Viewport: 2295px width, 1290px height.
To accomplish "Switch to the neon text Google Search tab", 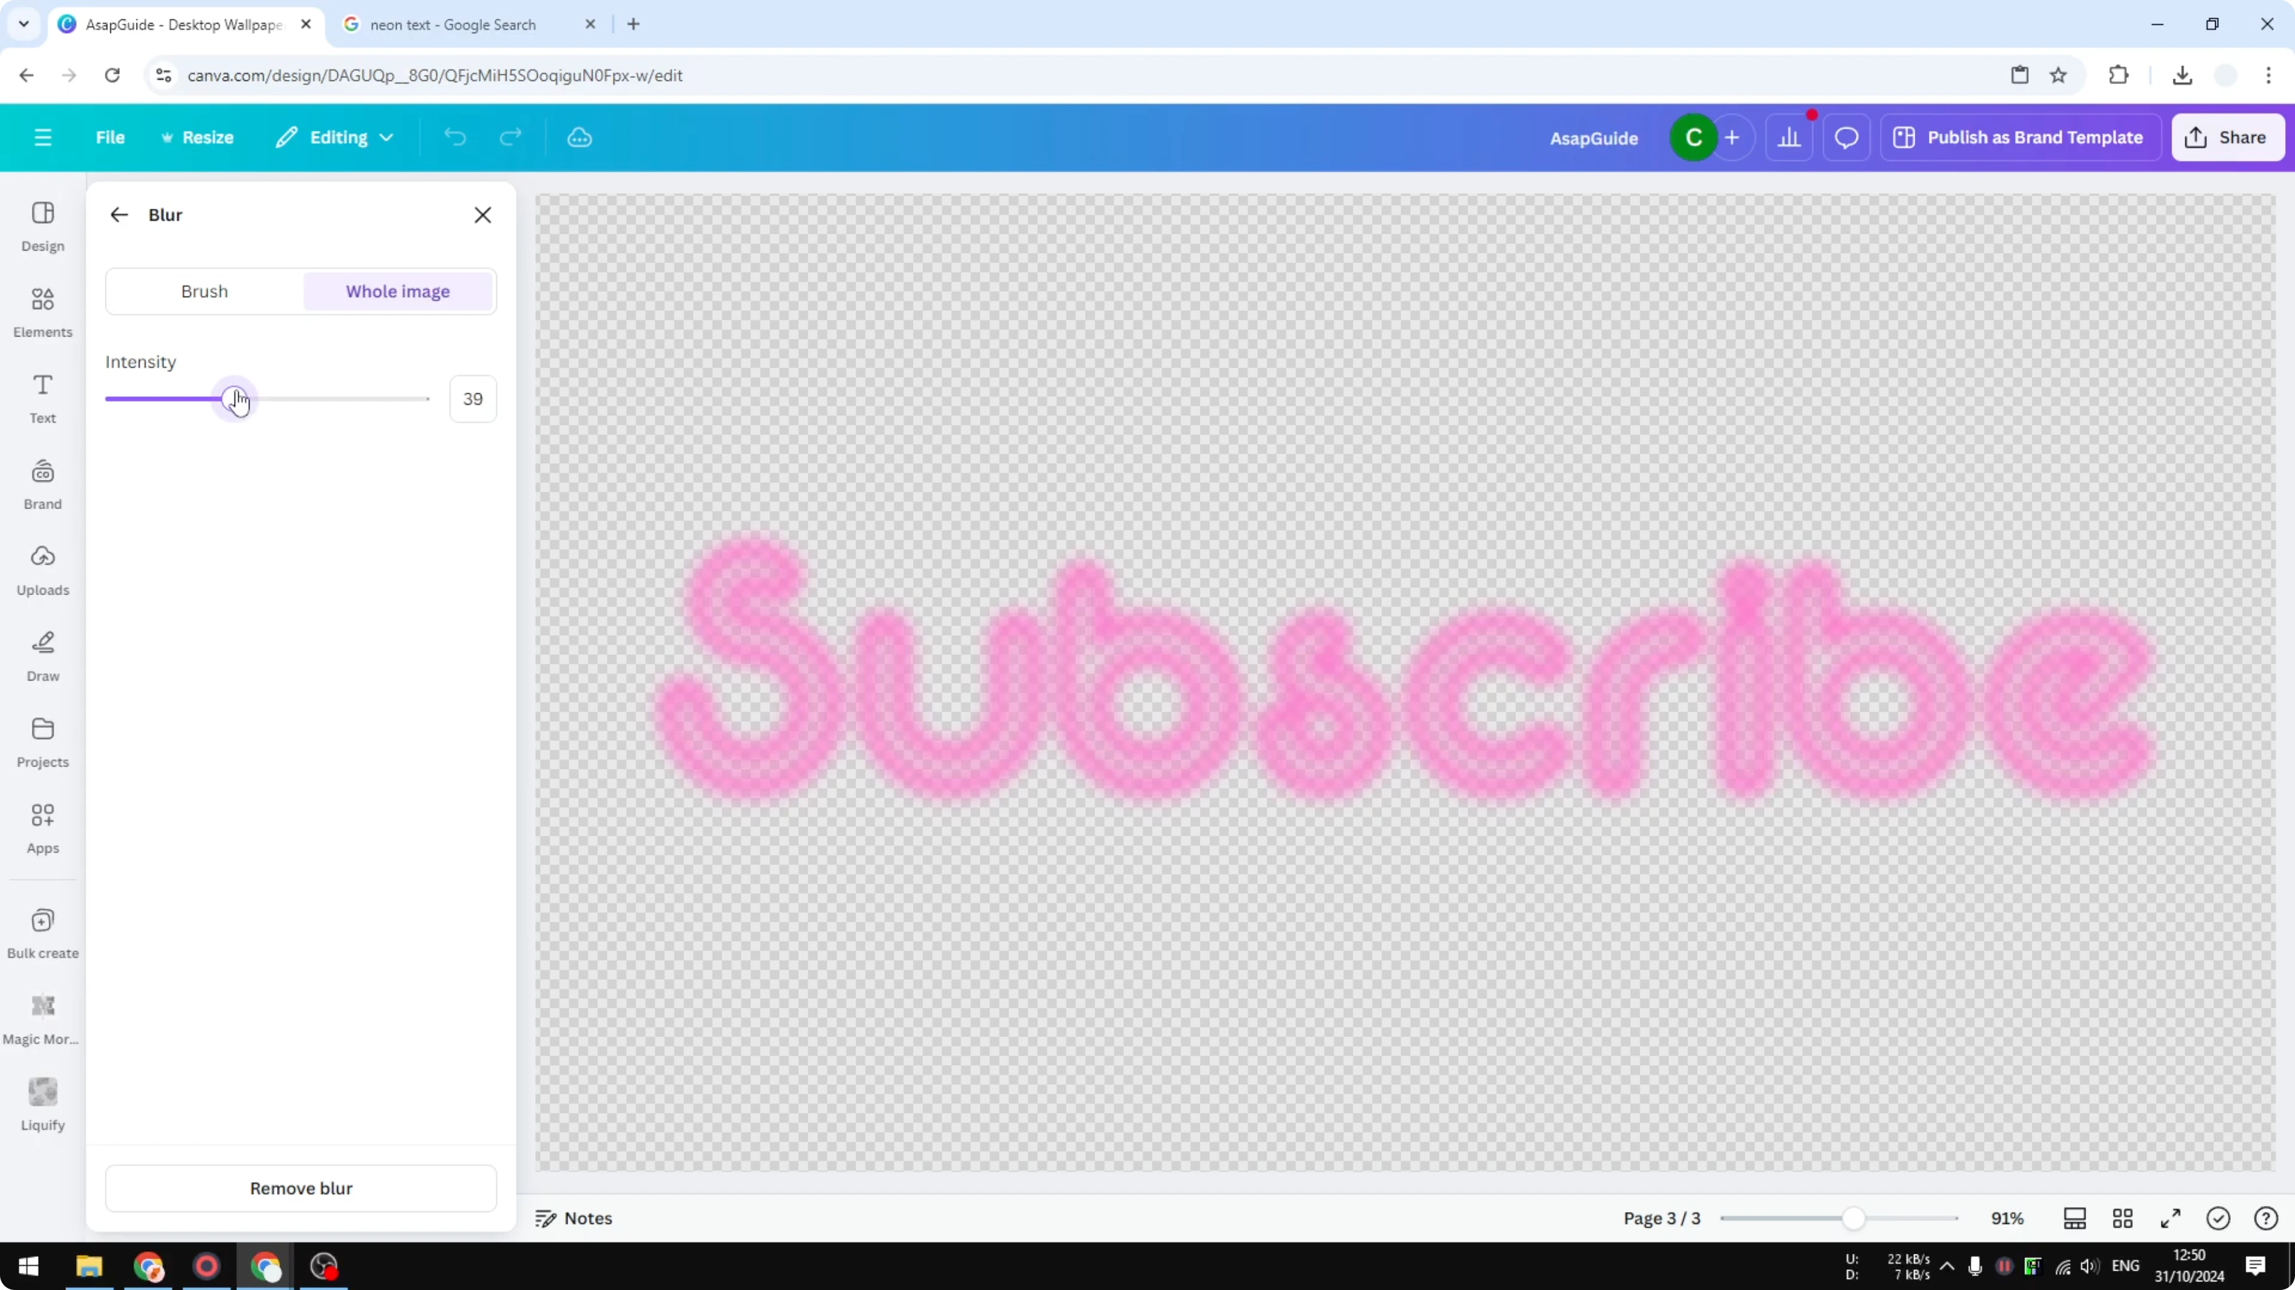I will 457,24.
